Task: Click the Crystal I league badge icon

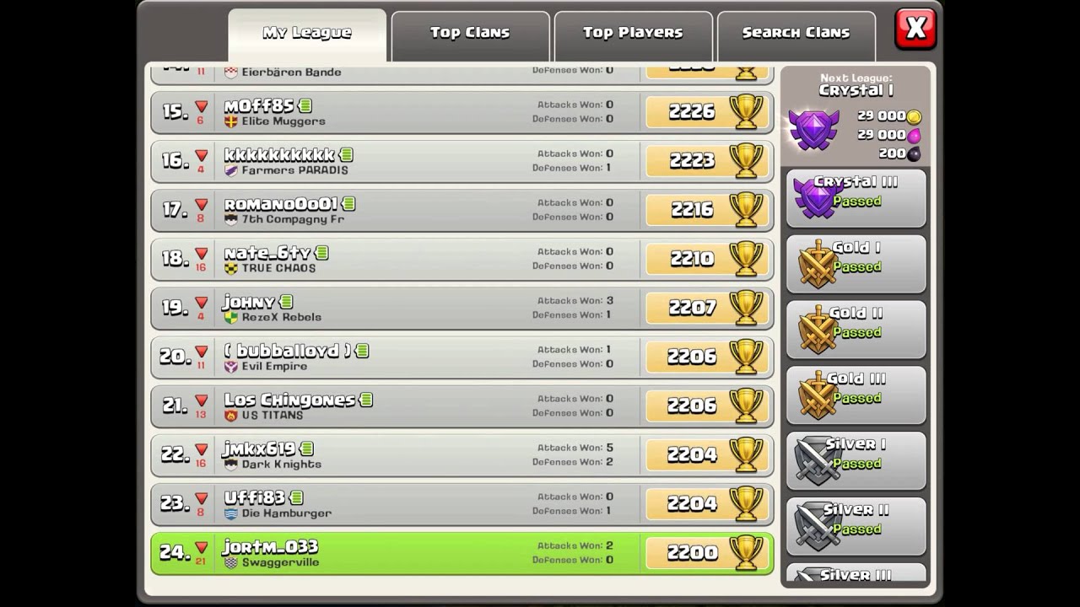Action: click(813, 130)
